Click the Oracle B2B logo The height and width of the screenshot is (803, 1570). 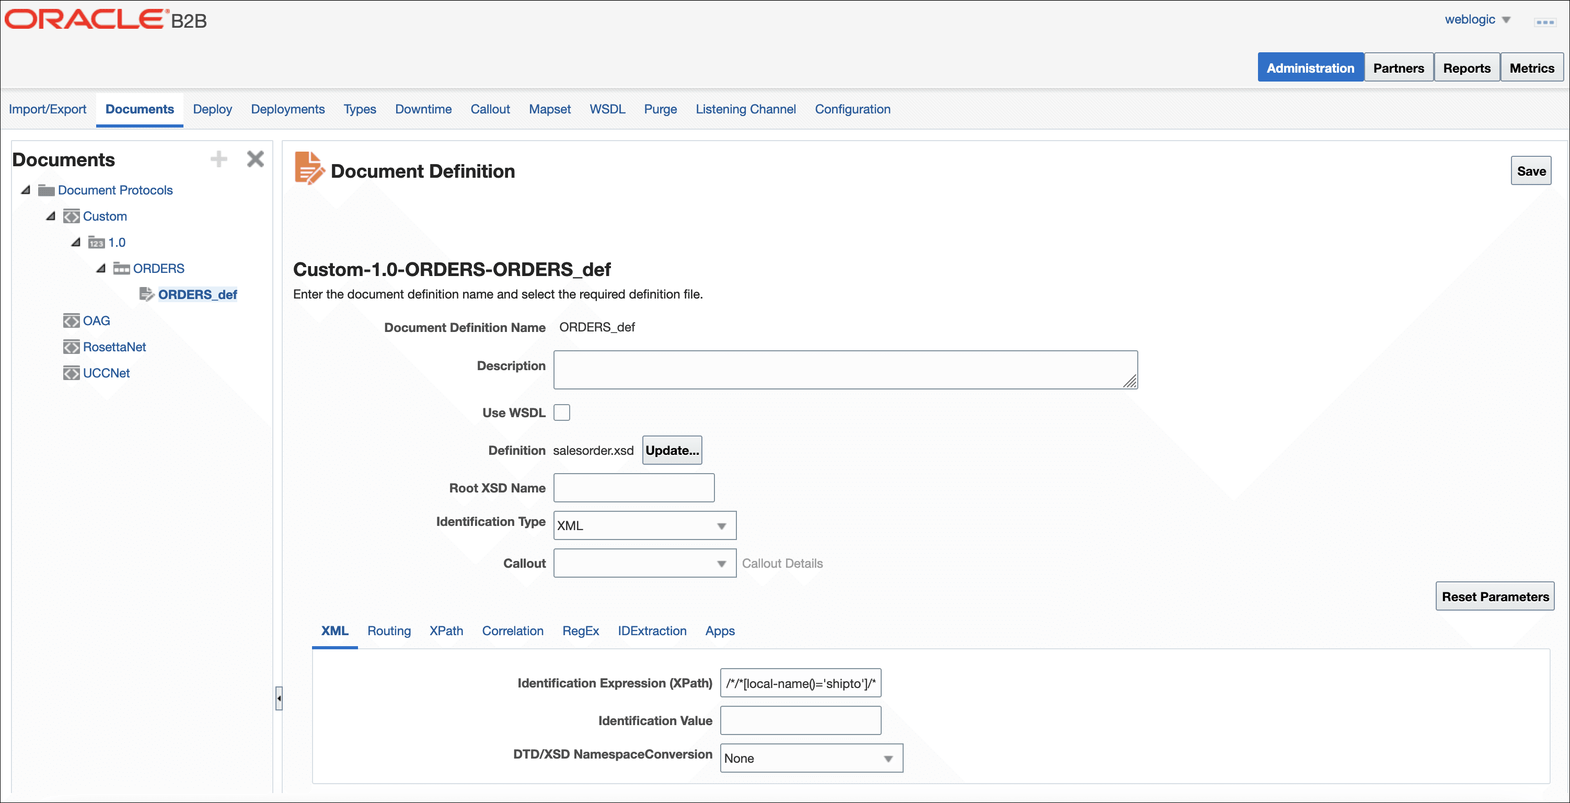(x=106, y=19)
